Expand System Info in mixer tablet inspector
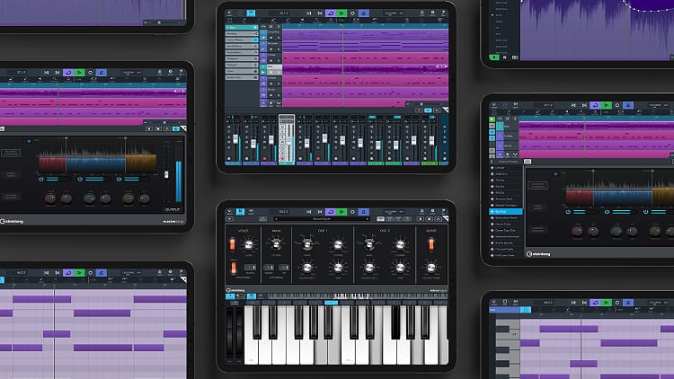 pyautogui.click(x=242, y=77)
